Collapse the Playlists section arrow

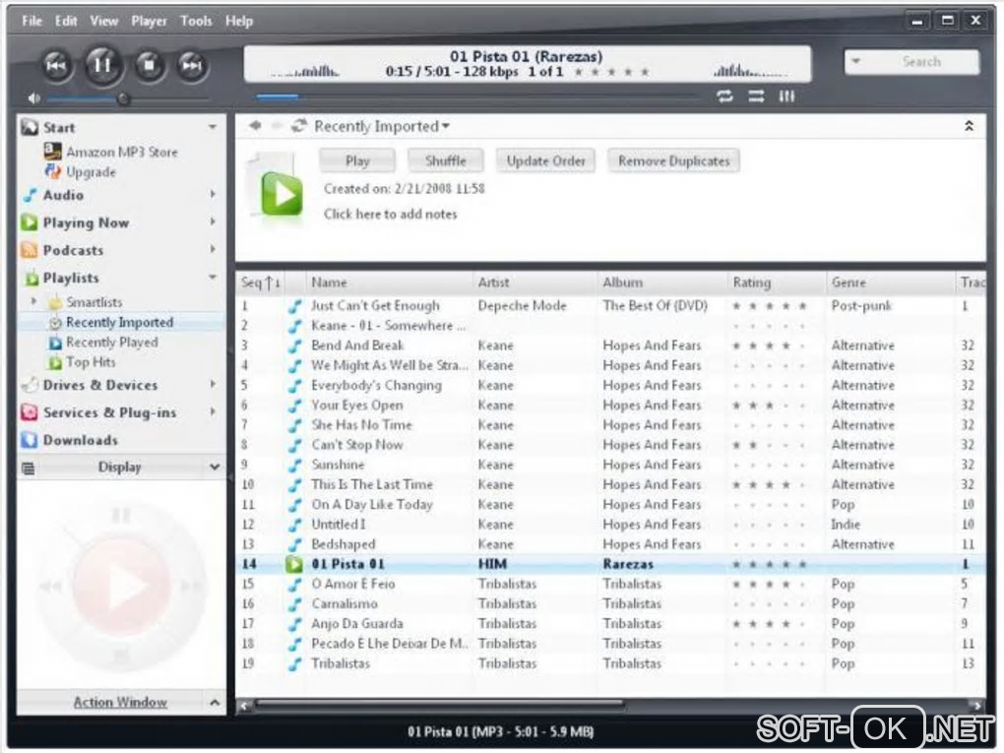[213, 277]
